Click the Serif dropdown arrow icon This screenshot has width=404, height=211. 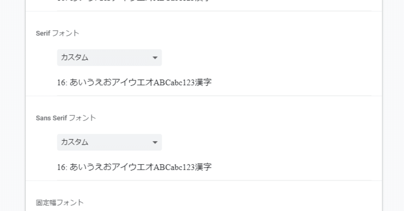tap(155, 58)
